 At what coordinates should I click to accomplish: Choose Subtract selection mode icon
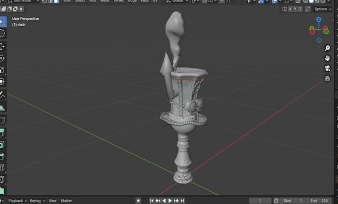click(x=10, y=9)
